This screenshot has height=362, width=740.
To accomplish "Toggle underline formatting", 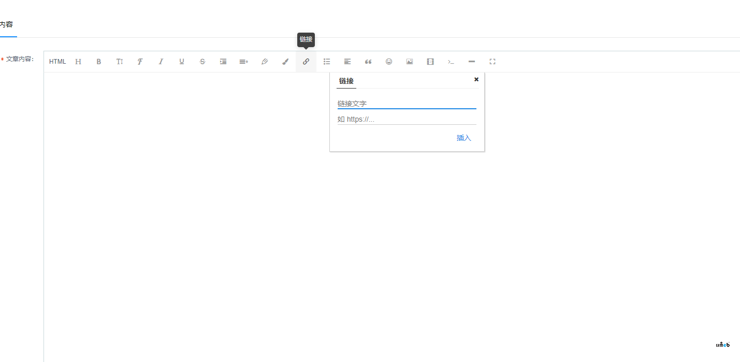I will click(x=182, y=62).
